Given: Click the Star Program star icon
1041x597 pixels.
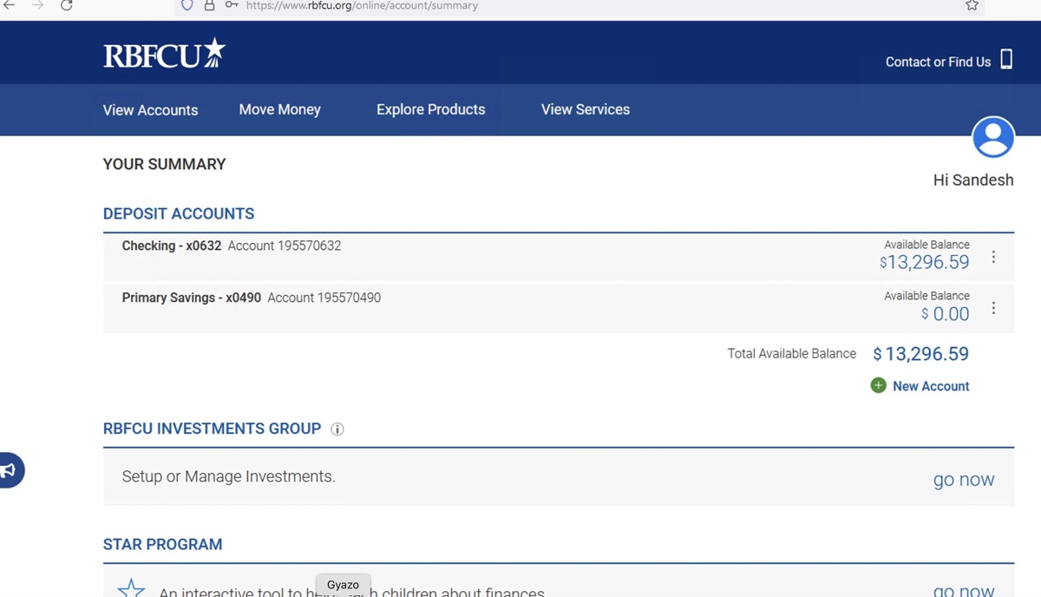Looking at the screenshot, I should 131,587.
